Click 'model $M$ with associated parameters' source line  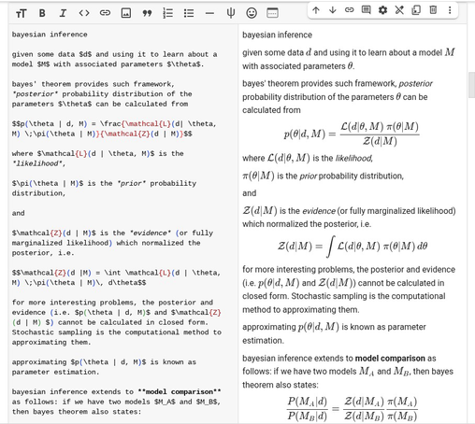[108, 64]
